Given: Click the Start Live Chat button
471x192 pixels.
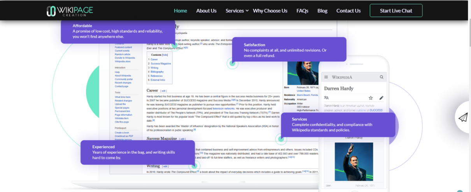Looking at the screenshot, I should pos(396,11).
